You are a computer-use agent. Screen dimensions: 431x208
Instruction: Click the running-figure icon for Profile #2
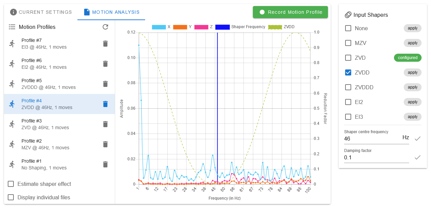[x=12, y=144]
